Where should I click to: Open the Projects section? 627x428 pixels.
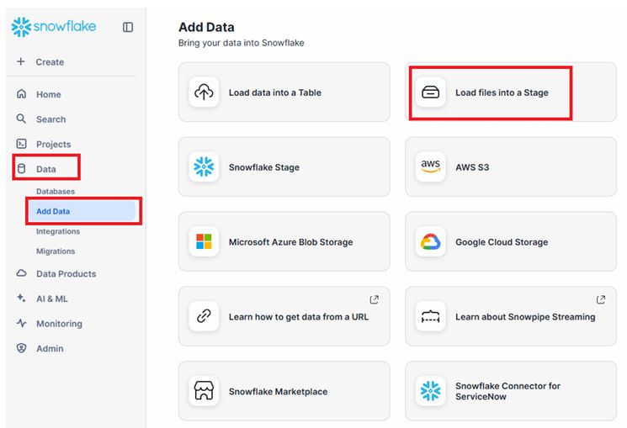click(53, 145)
